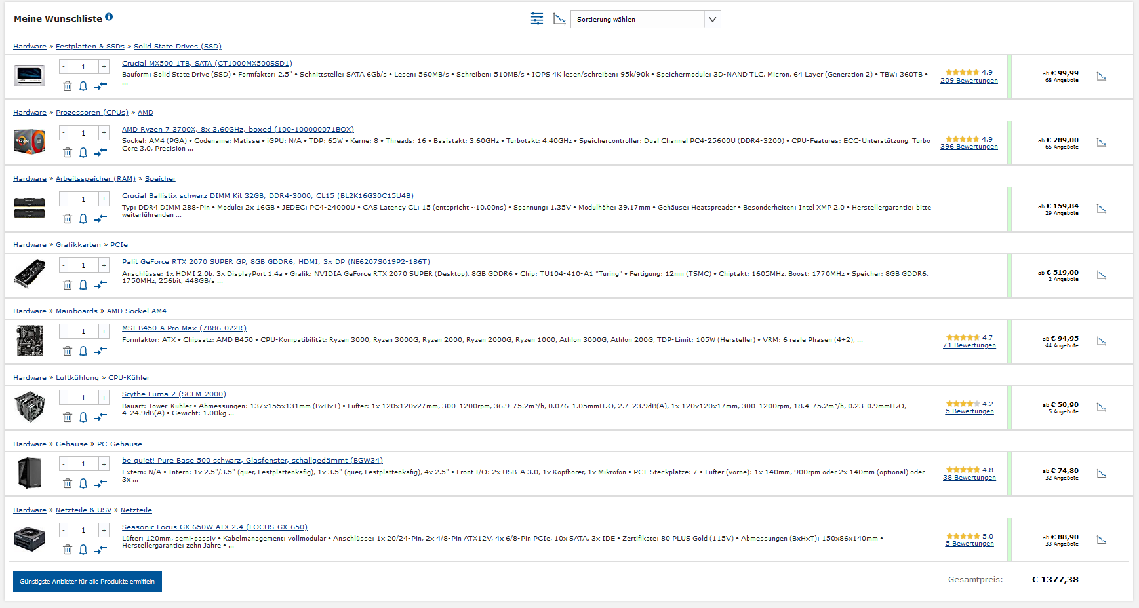
Task: Go to Solid State Drives (SSD) category
Action: tap(178, 47)
